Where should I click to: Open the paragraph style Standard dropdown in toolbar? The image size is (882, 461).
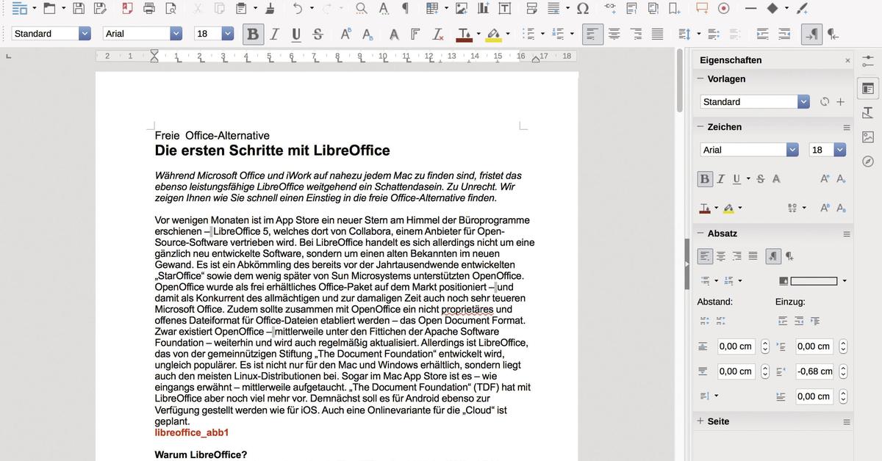pyautogui.click(x=85, y=34)
